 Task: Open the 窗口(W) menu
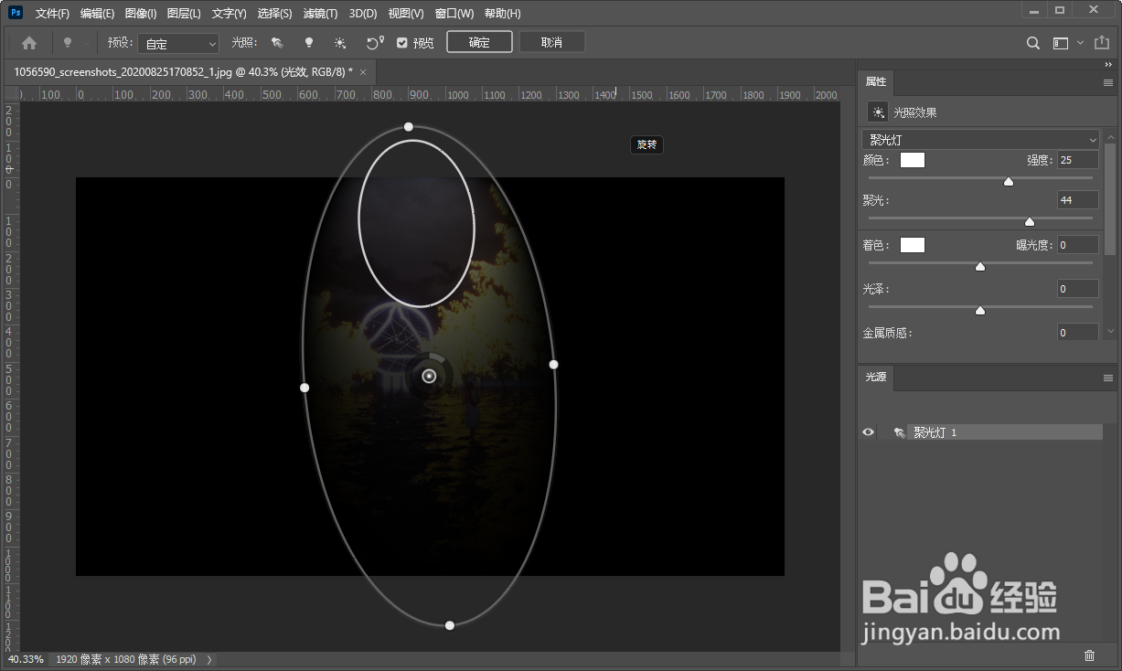click(454, 14)
